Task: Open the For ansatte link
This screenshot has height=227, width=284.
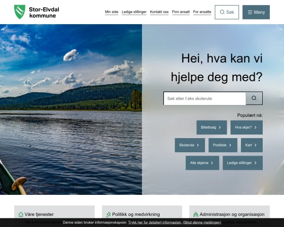Action: [202, 12]
